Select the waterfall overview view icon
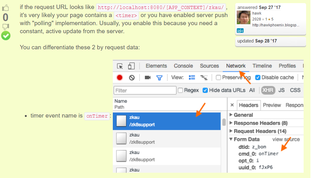 click(204, 78)
